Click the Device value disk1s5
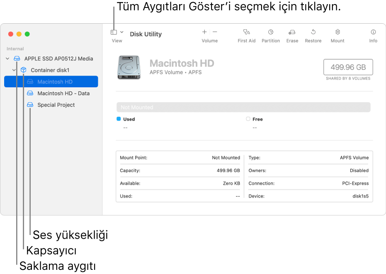 pyautogui.click(x=360, y=196)
